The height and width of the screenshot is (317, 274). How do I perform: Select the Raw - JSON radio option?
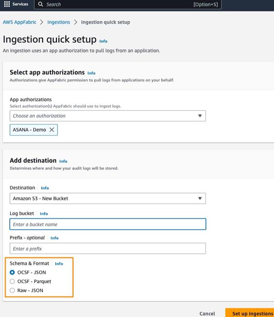click(12, 291)
